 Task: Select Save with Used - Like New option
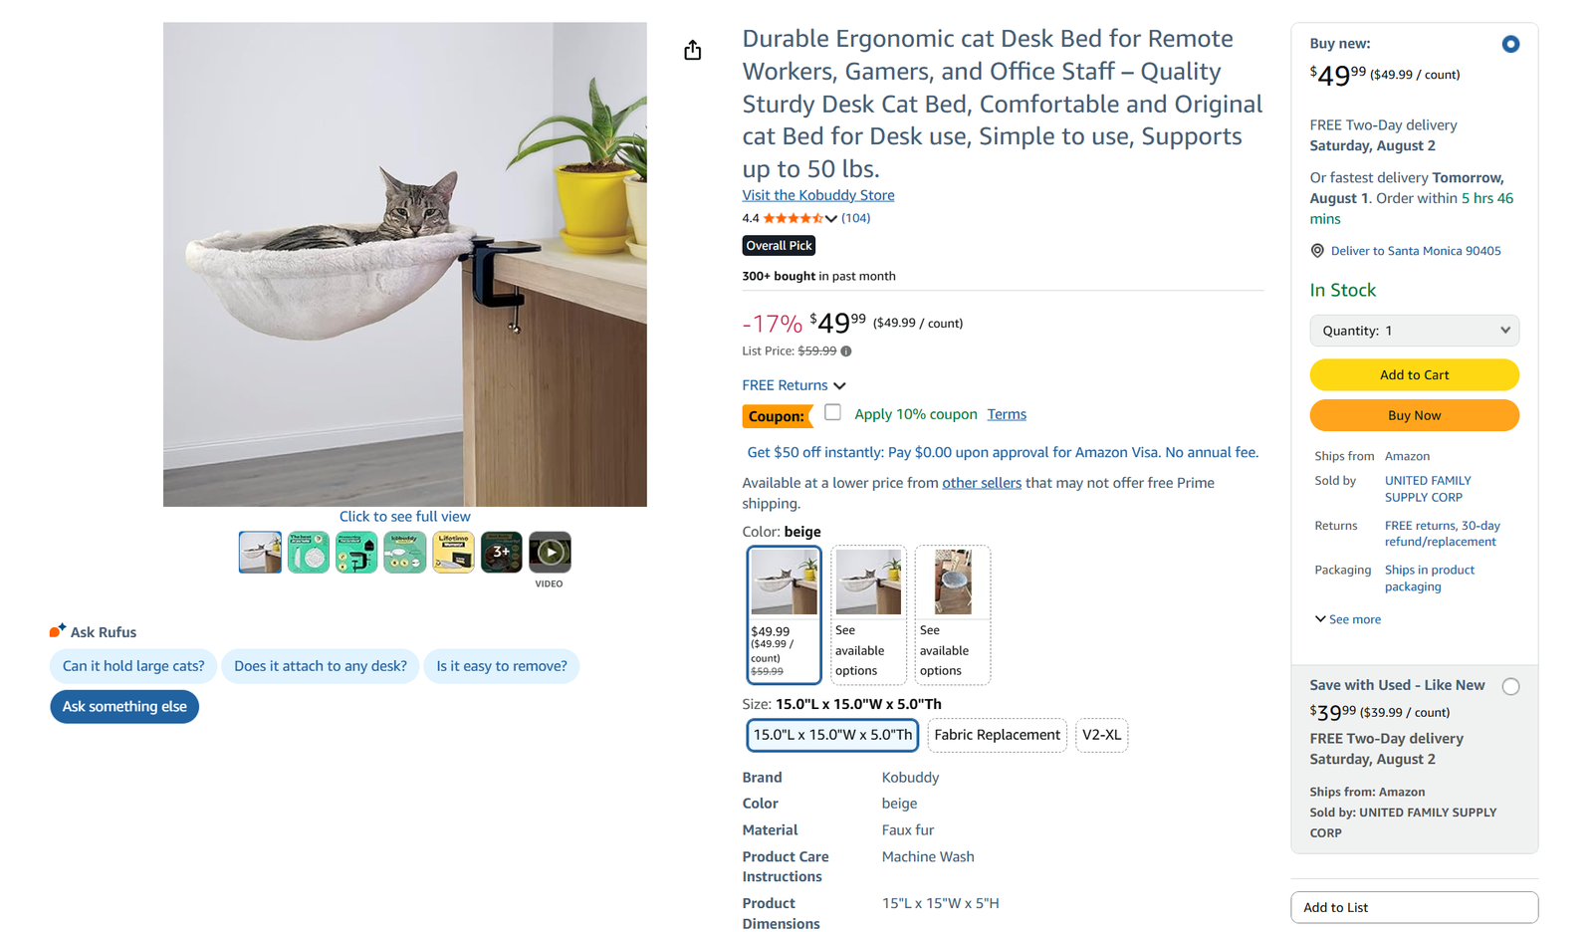click(x=1510, y=686)
